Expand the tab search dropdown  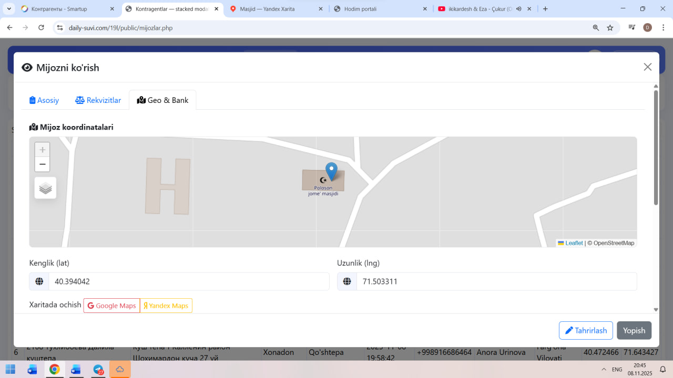click(x=9, y=9)
